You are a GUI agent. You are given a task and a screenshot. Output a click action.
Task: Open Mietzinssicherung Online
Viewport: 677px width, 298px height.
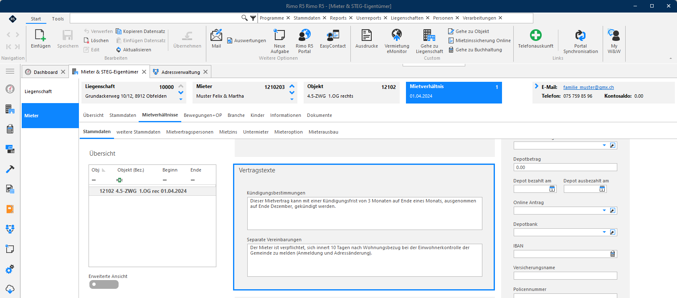click(x=479, y=40)
